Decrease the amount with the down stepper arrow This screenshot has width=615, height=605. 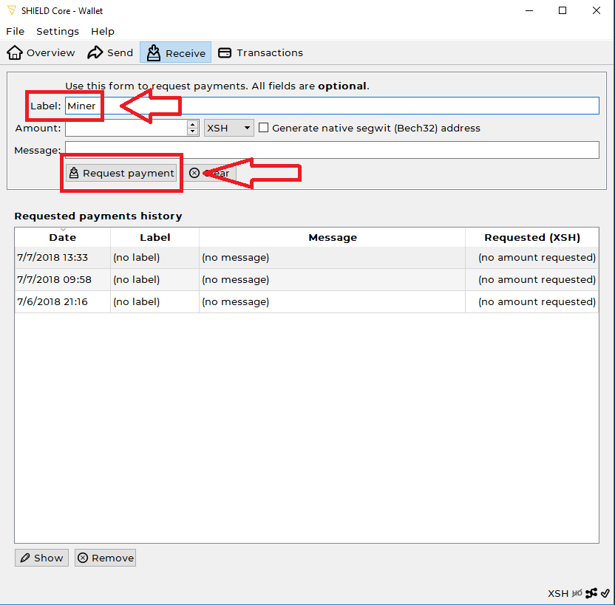tap(193, 132)
